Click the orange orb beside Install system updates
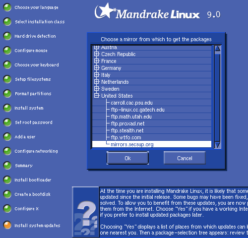The height and width of the screenshot is (238, 248). click(x=7, y=225)
